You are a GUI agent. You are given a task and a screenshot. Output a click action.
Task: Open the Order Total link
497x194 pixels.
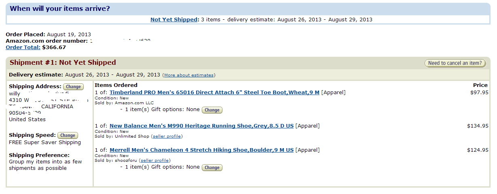pos(23,47)
